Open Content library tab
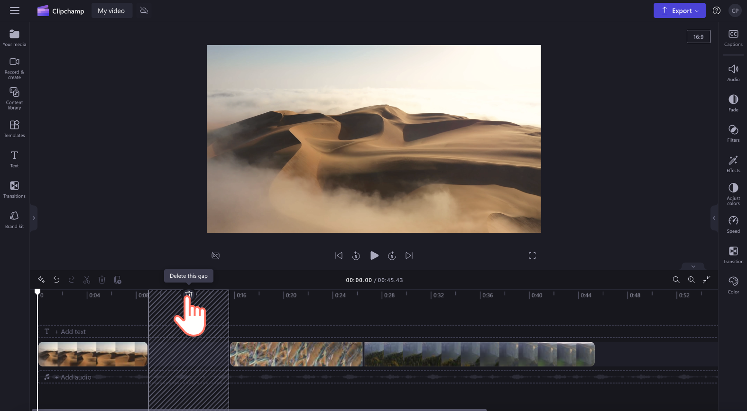The image size is (747, 411). pyautogui.click(x=14, y=99)
